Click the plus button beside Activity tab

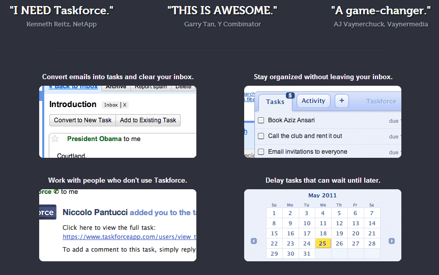pos(341,101)
